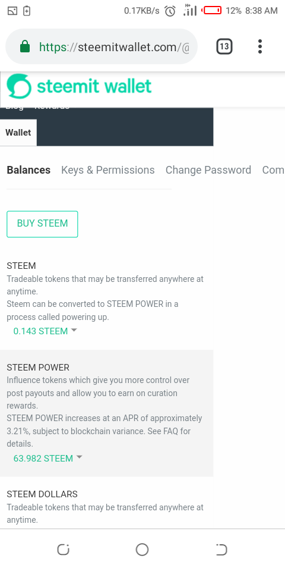This screenshot has height=571, width=285.
Task: Click the BUY STEEM button
Action: click(42, 224)
